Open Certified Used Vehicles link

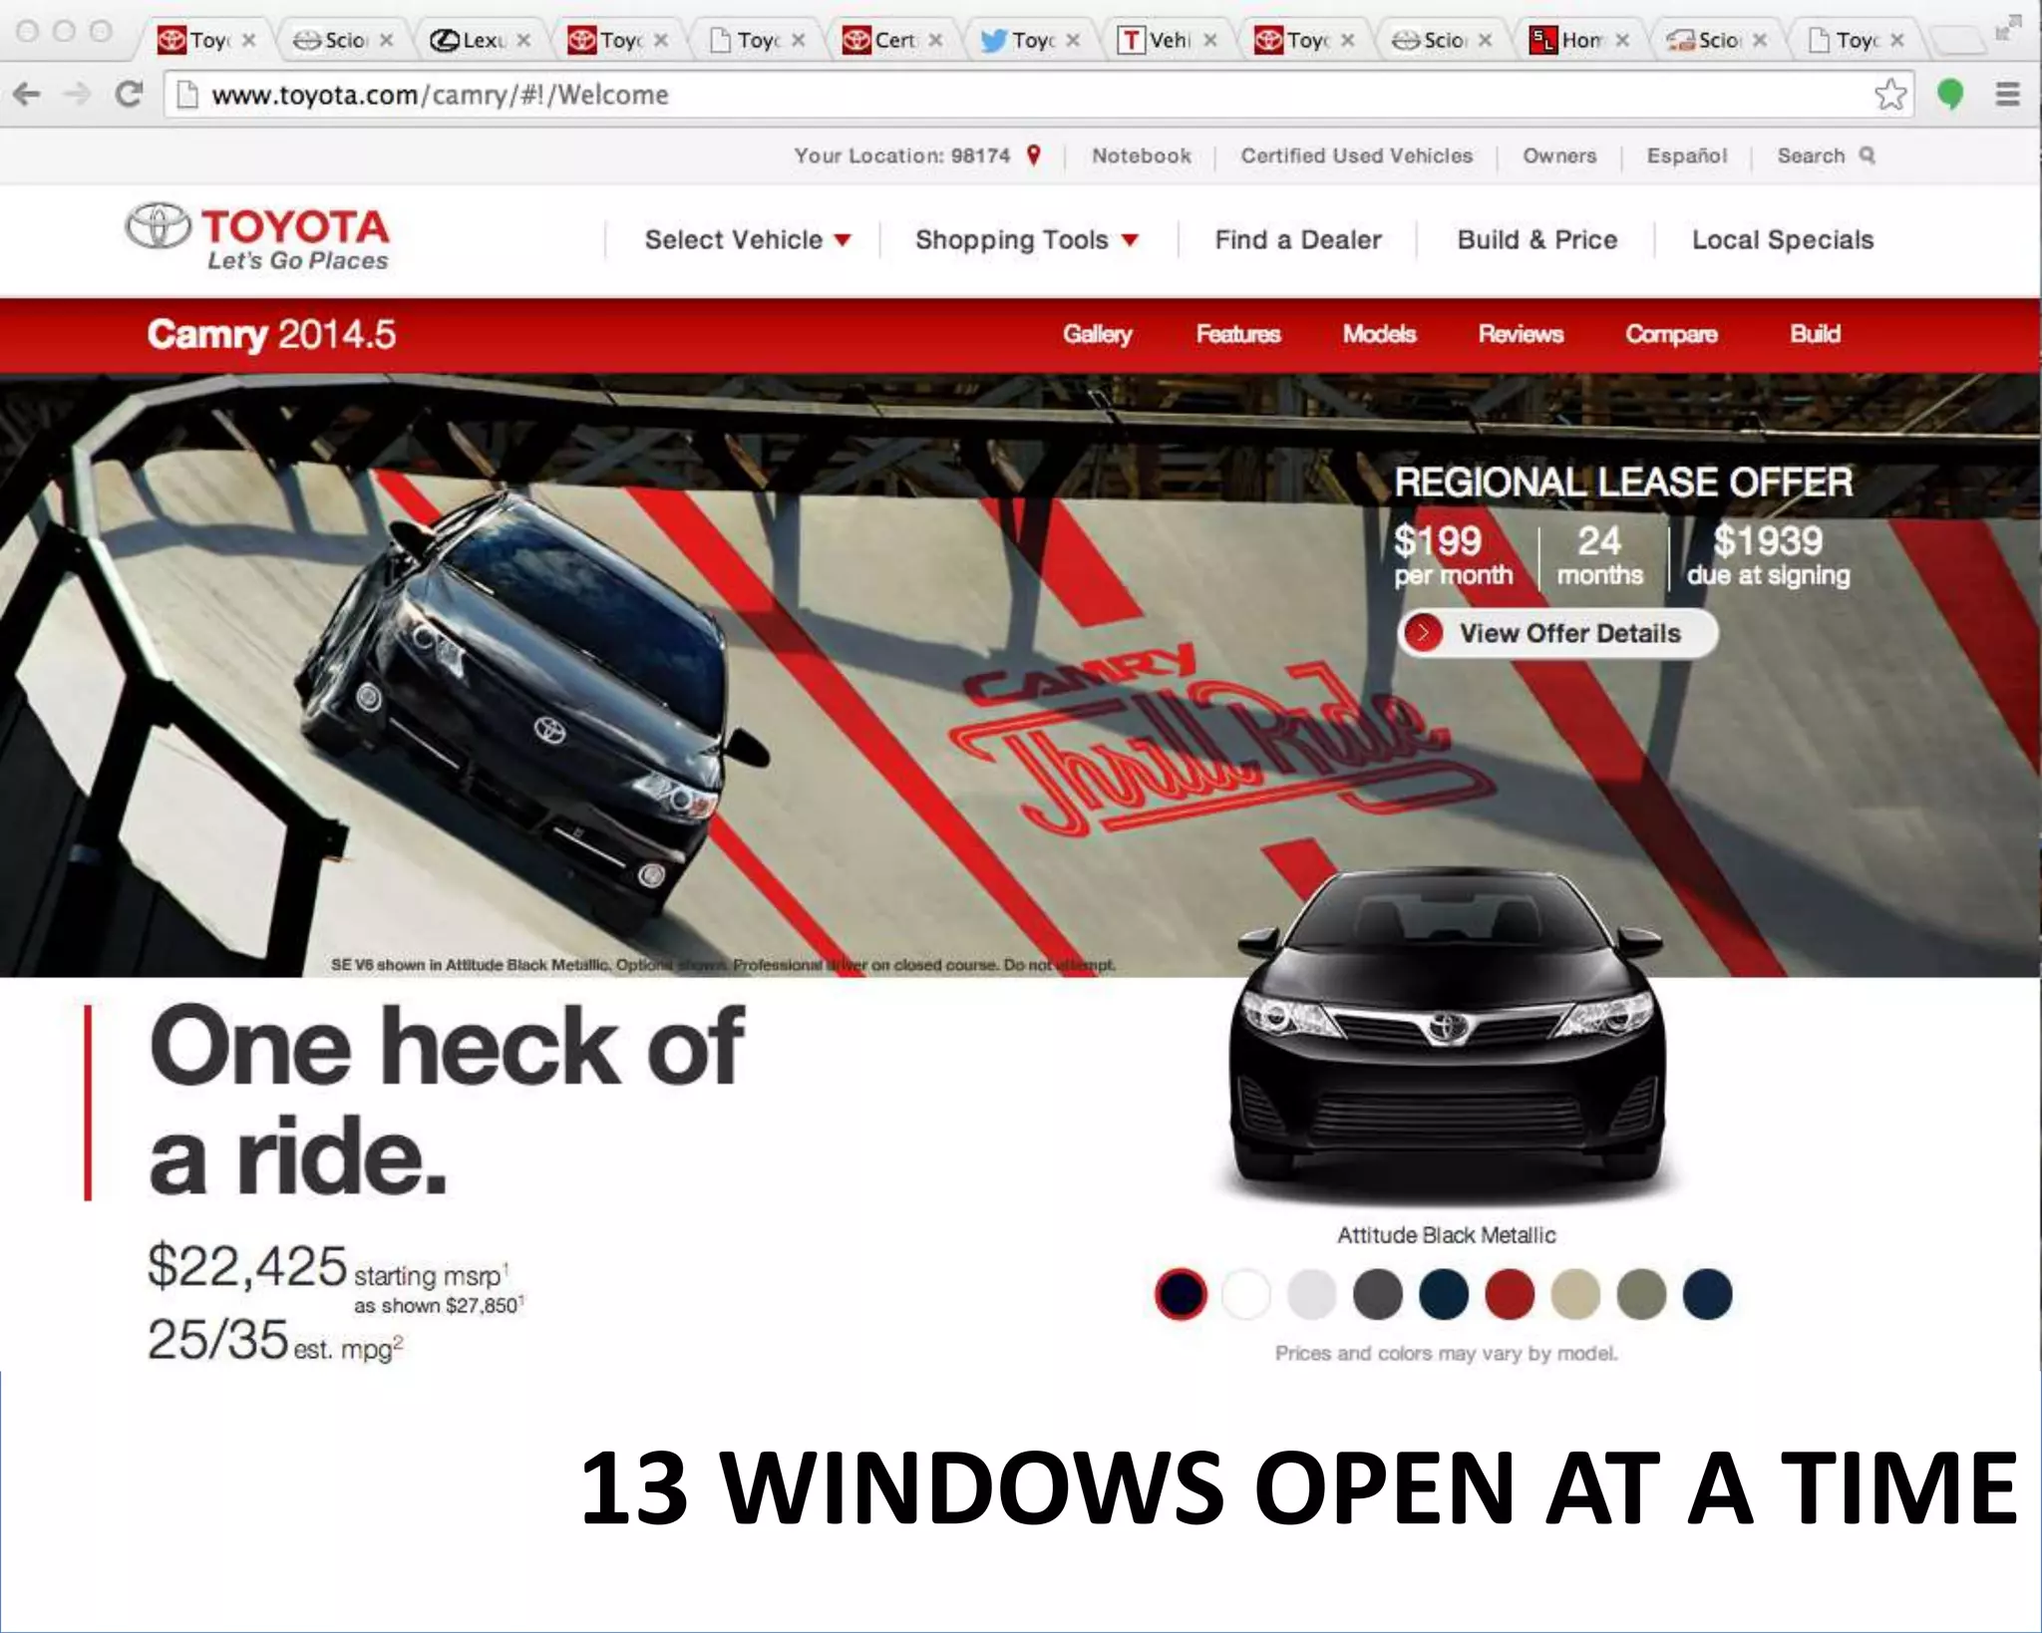[1356, 156]
